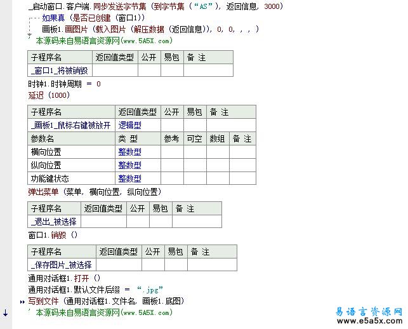Toggle 参考 cell of 横向位置 parameter
The width and height of the screenshot is (408, 329).
[x=172, y=152]
